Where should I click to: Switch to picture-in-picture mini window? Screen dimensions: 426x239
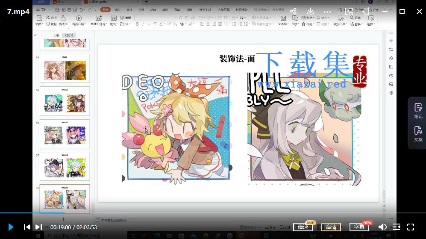tap(349, 11)
